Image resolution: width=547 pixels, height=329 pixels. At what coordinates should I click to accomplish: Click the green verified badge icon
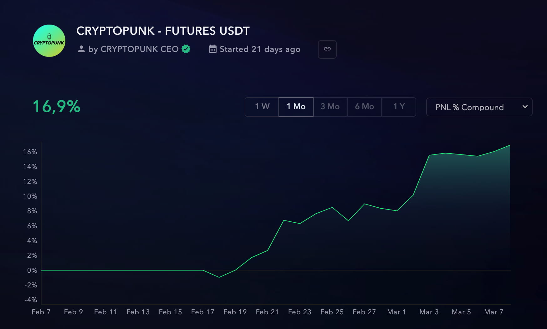click(186, 49)
